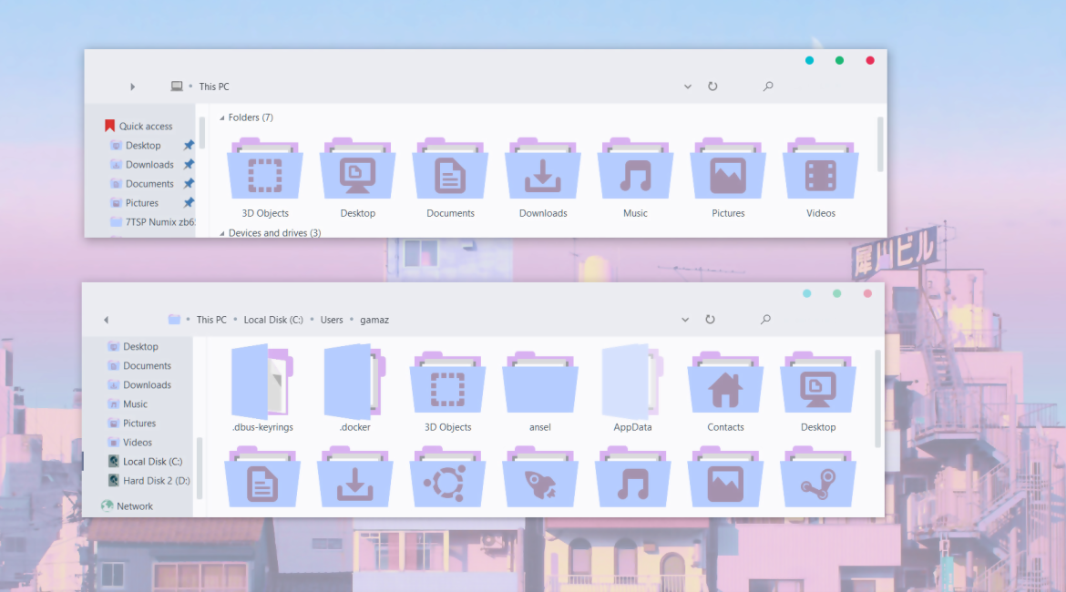Click Users in the breadcrumb path
The image size is (1066, 592).
coord(332,320)
